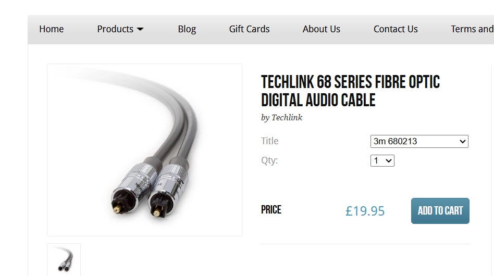The image size is (494, 276).
Task: Click the Qty label next to quantity selector
Action: [269, 160]
